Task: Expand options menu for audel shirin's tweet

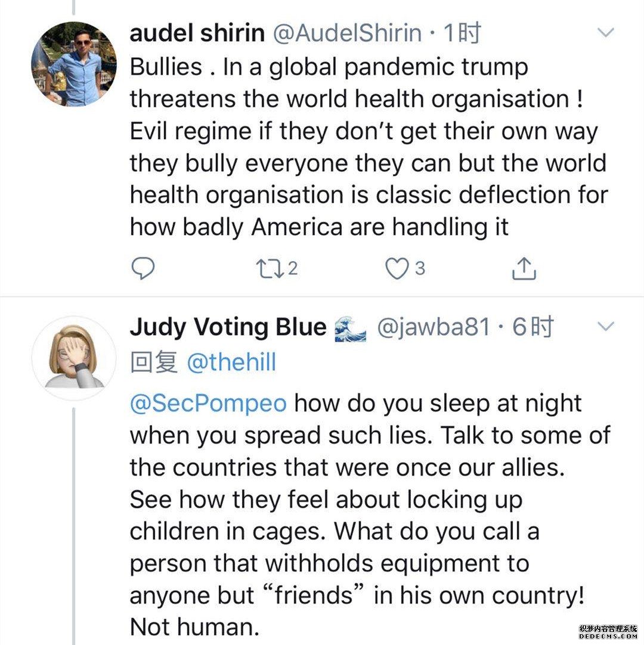Action: (x=605, y=33)
